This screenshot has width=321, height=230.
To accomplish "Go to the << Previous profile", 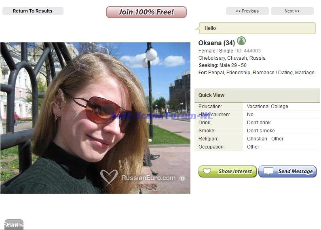I will click(x=247, y=11).
